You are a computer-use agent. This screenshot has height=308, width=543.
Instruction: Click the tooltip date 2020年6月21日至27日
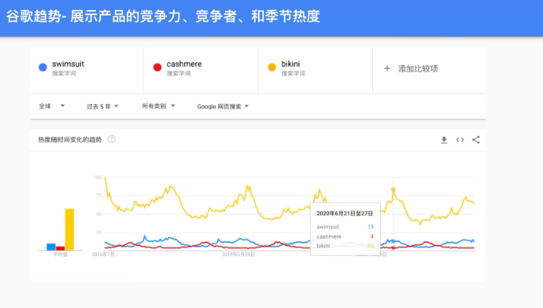point(345,213)
